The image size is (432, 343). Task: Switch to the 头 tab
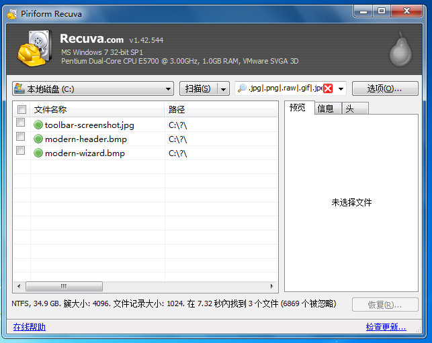[x=350, y=109]
